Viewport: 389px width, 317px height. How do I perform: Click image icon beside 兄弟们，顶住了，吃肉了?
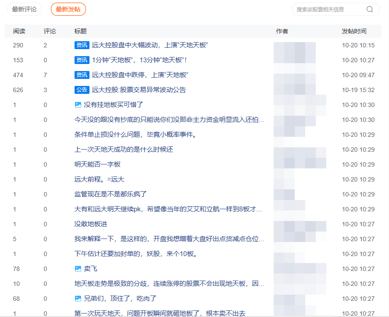click(78, 299)
